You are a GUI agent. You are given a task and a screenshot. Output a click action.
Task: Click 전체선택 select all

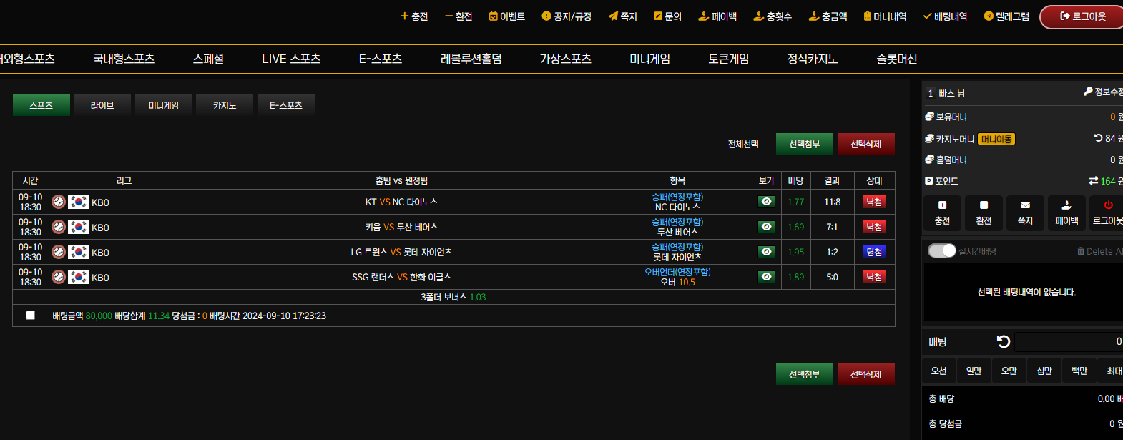click(x=743, y=144)
